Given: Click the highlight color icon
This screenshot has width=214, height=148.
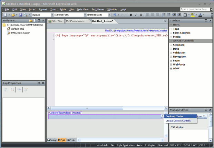Looking at the screenshot, I should [x=193, y=15].
